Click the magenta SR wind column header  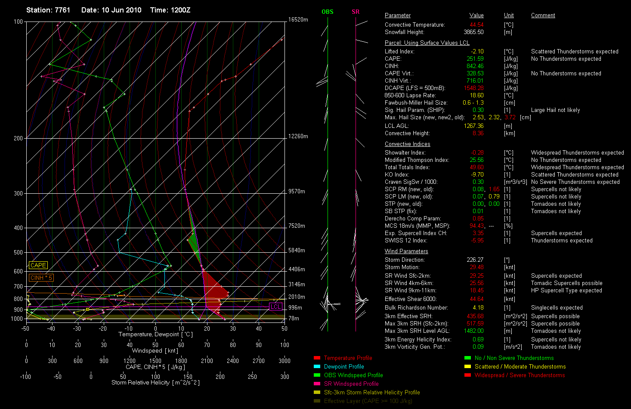[x=356, y=12]
